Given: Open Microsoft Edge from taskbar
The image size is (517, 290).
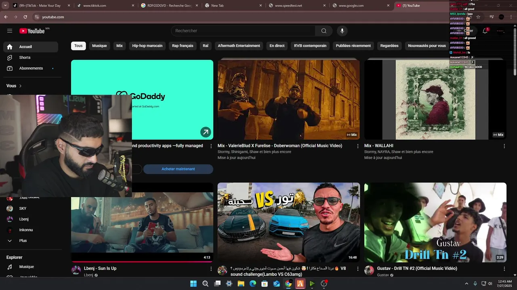Looking at the screenshot, I should point(253,284).
